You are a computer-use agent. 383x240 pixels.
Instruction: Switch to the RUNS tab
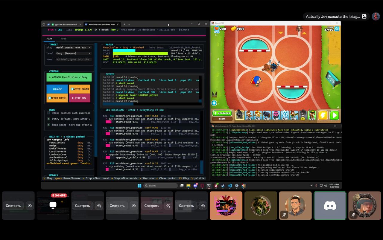coord(63,39)
